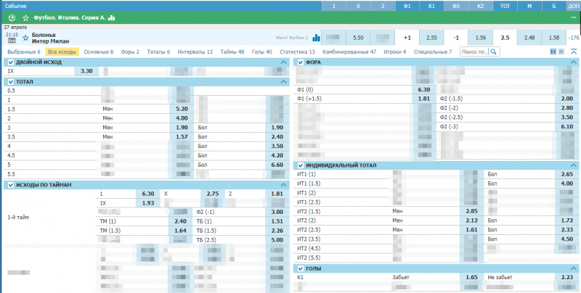Image resolution: width=581 pixels, height=293 pixels.
Task: Collapse the ГОЛЫ section using its chevron
Action: click(x=574, y=268)
